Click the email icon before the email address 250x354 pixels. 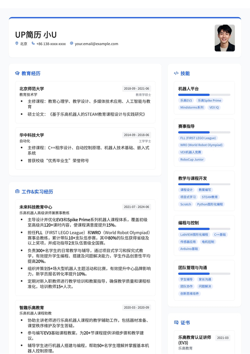click(x=71, y=44)
